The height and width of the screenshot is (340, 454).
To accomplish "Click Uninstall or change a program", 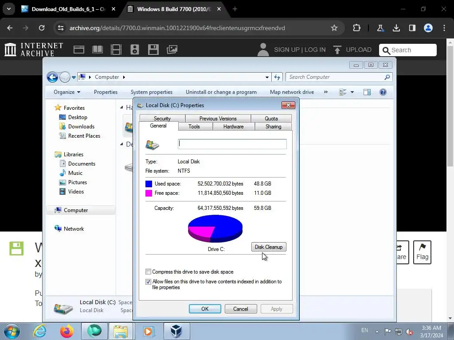I will (221, 92).
